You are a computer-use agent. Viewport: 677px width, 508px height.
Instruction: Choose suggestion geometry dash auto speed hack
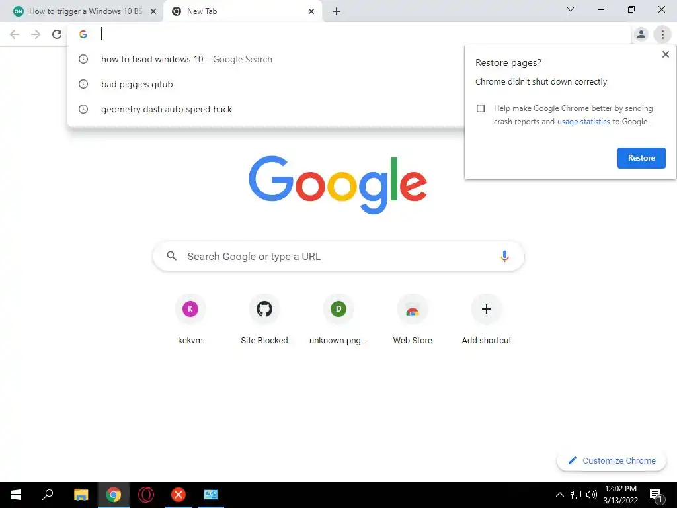266,109
